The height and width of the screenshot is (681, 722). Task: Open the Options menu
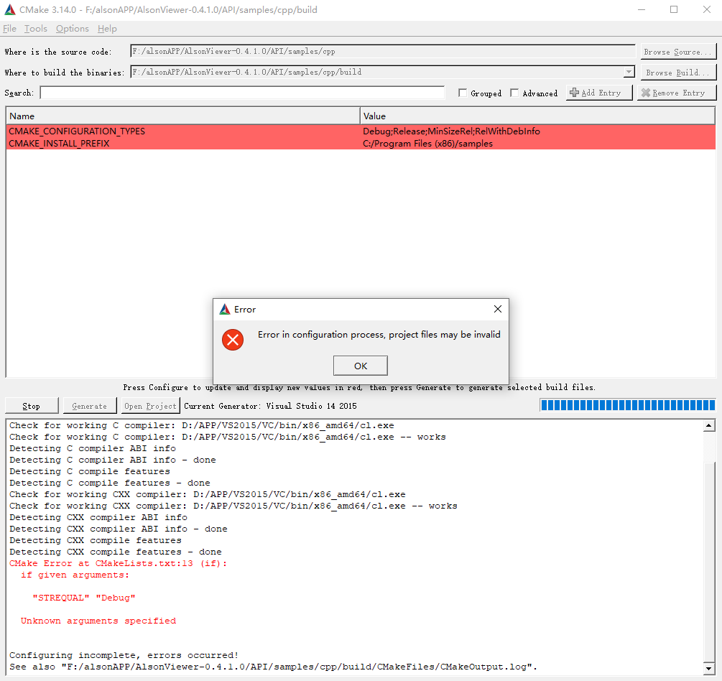(x=73, y=29)
